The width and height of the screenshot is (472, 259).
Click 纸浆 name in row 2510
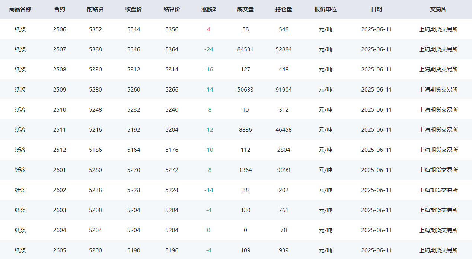coord(20,110)
